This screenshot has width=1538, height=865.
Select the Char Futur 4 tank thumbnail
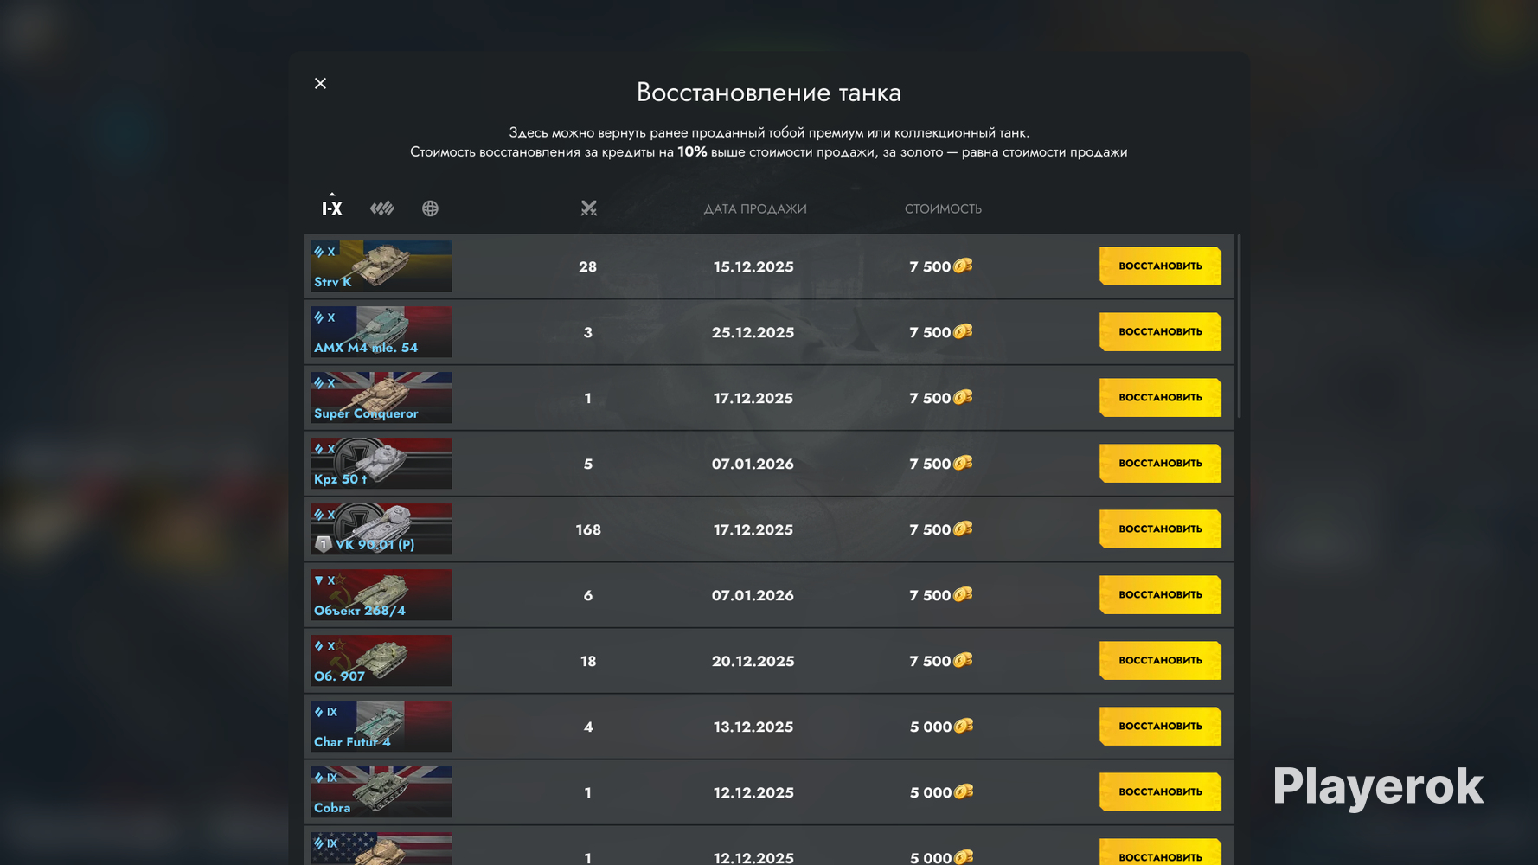pyautogui.click(x=381, y=727)
